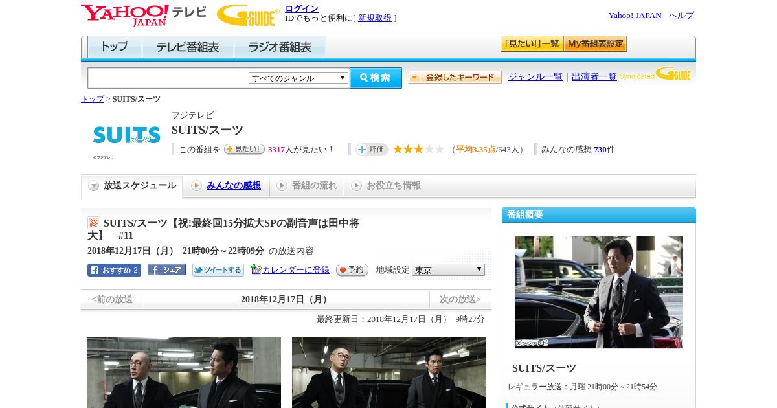The image size is (777, 408).
Task: Select the 番組の流れ tab
Action: (307, 186)
